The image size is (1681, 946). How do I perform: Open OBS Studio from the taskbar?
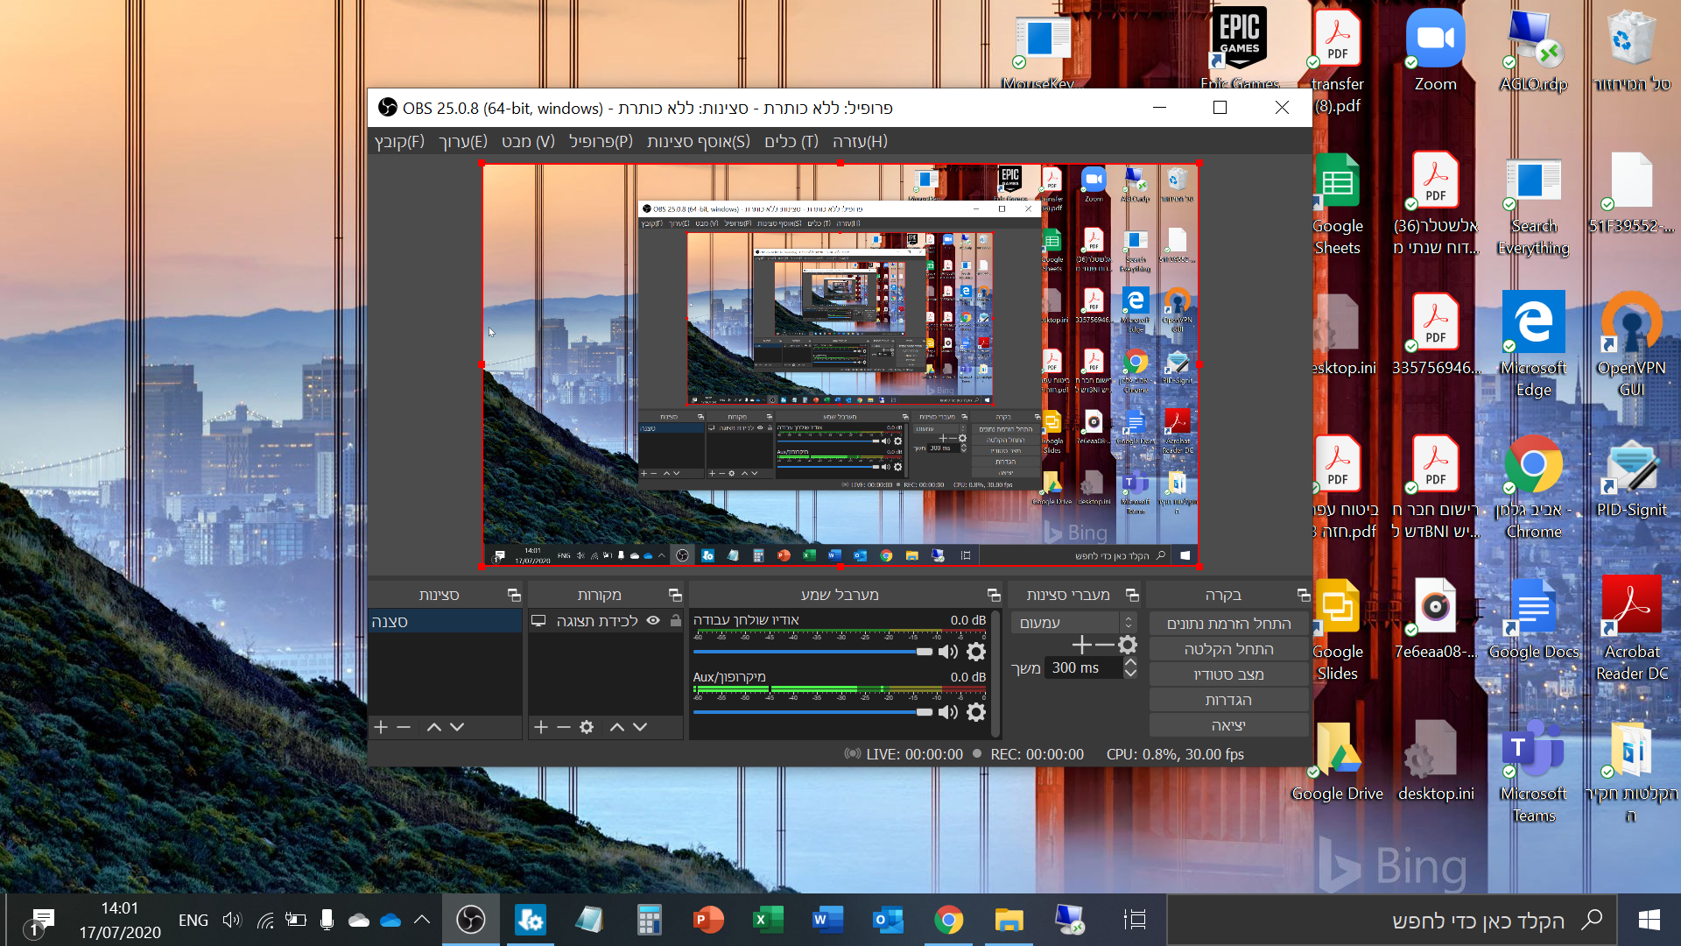coord(470,920)
